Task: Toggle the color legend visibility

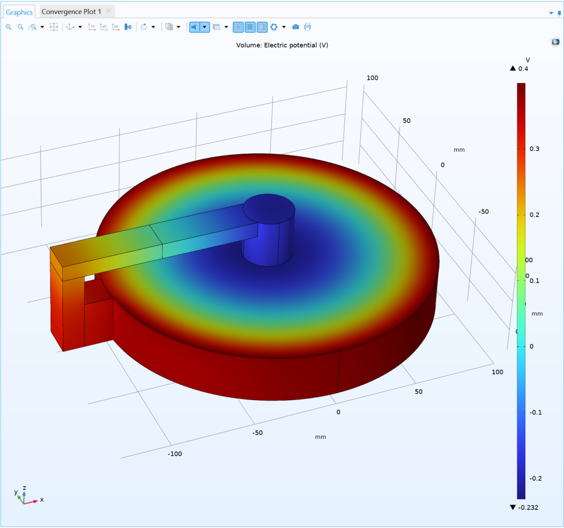Action: tap(262, 27)
